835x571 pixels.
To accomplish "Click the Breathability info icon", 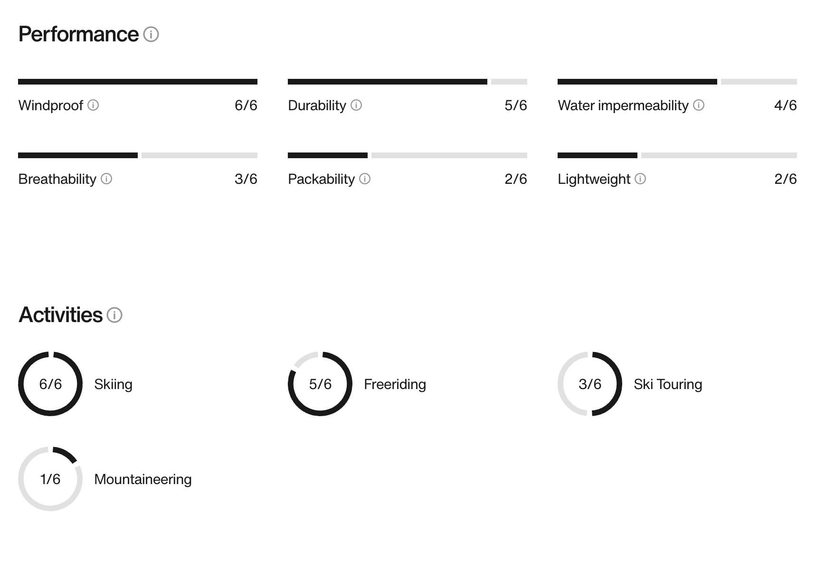I will [106, 179].
